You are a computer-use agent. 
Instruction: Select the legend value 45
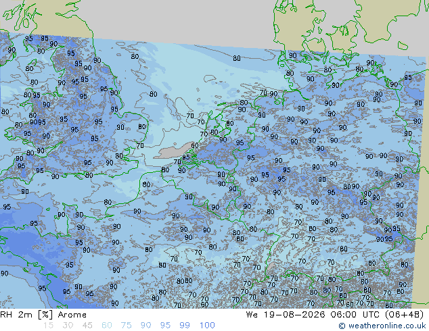tap(87, 326)
